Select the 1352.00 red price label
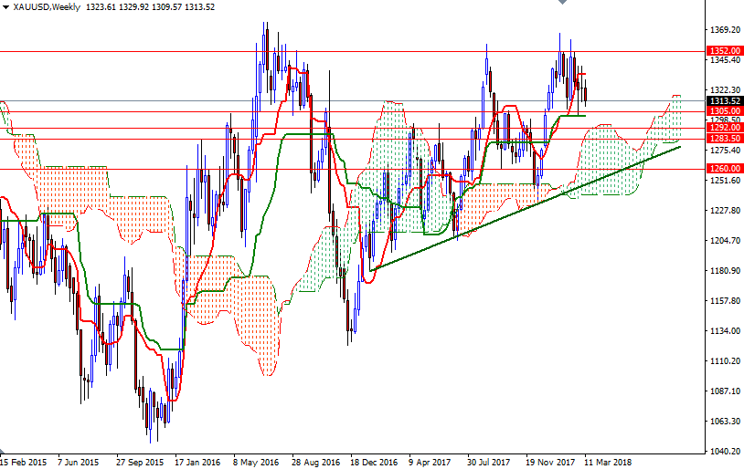 pos(725,51)
